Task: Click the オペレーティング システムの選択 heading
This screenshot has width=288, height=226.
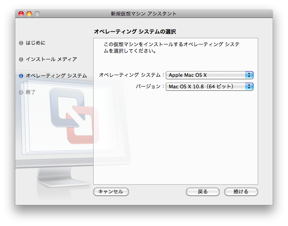Action: (x=135, y=32)
